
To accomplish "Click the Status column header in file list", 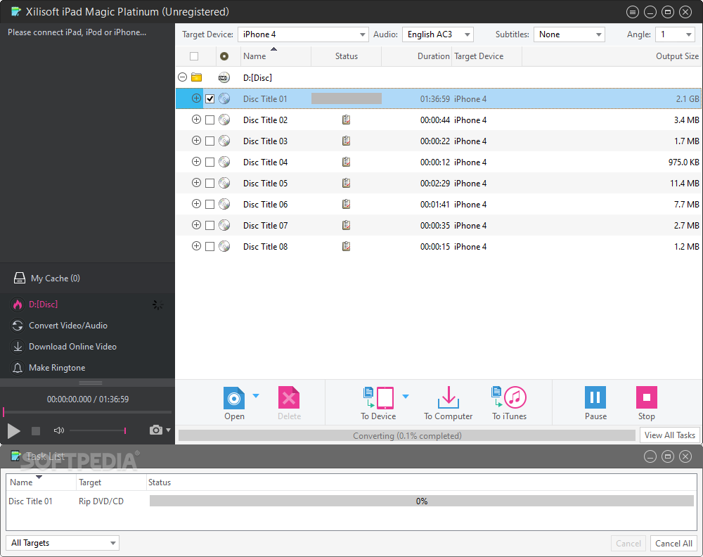I will click(x=346, y=56).
